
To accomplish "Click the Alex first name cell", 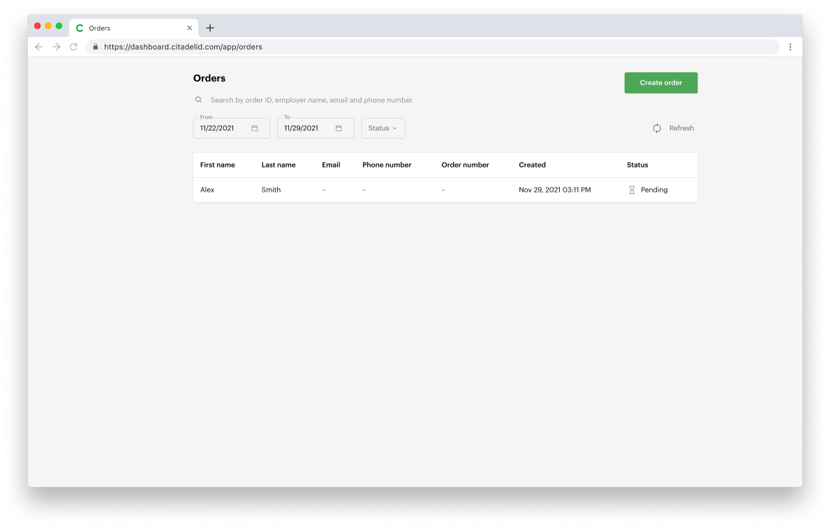I will point(207,190).
